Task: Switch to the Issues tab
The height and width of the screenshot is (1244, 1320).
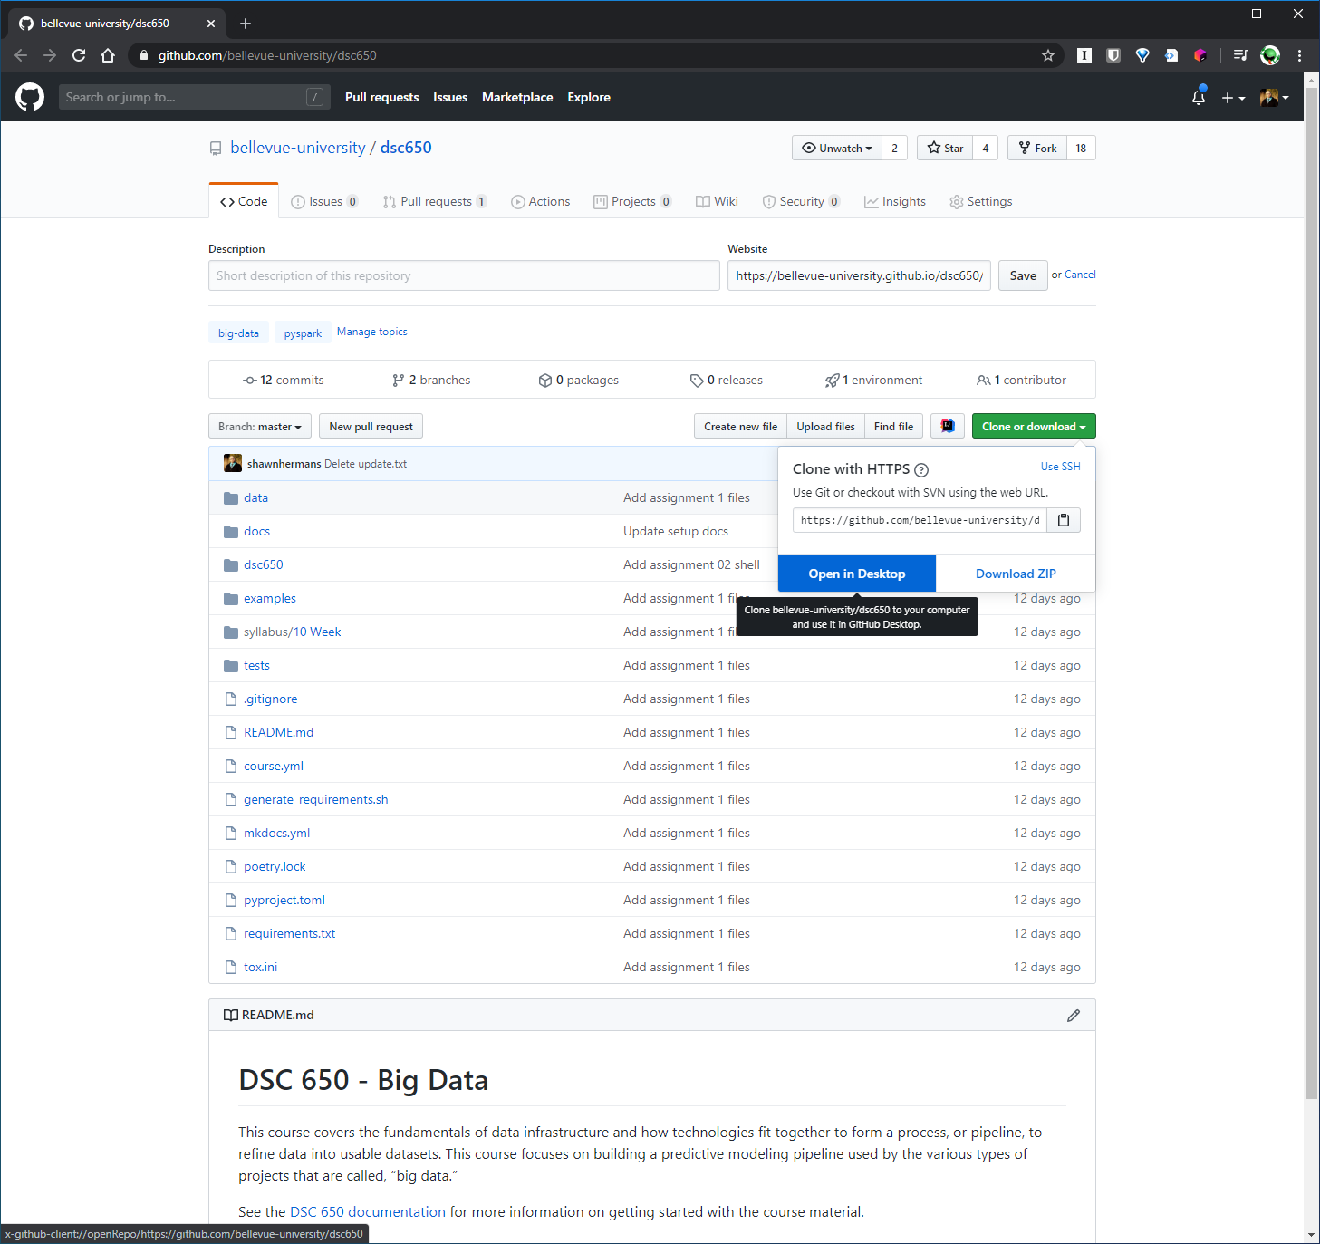Action: [324, 201]
